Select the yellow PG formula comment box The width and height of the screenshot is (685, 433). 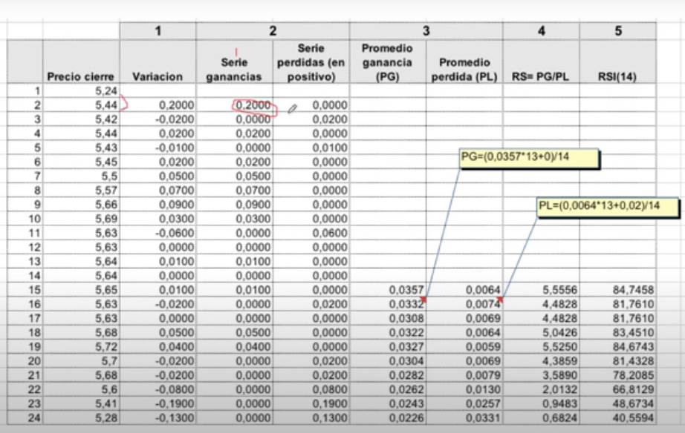click(529, 159)
